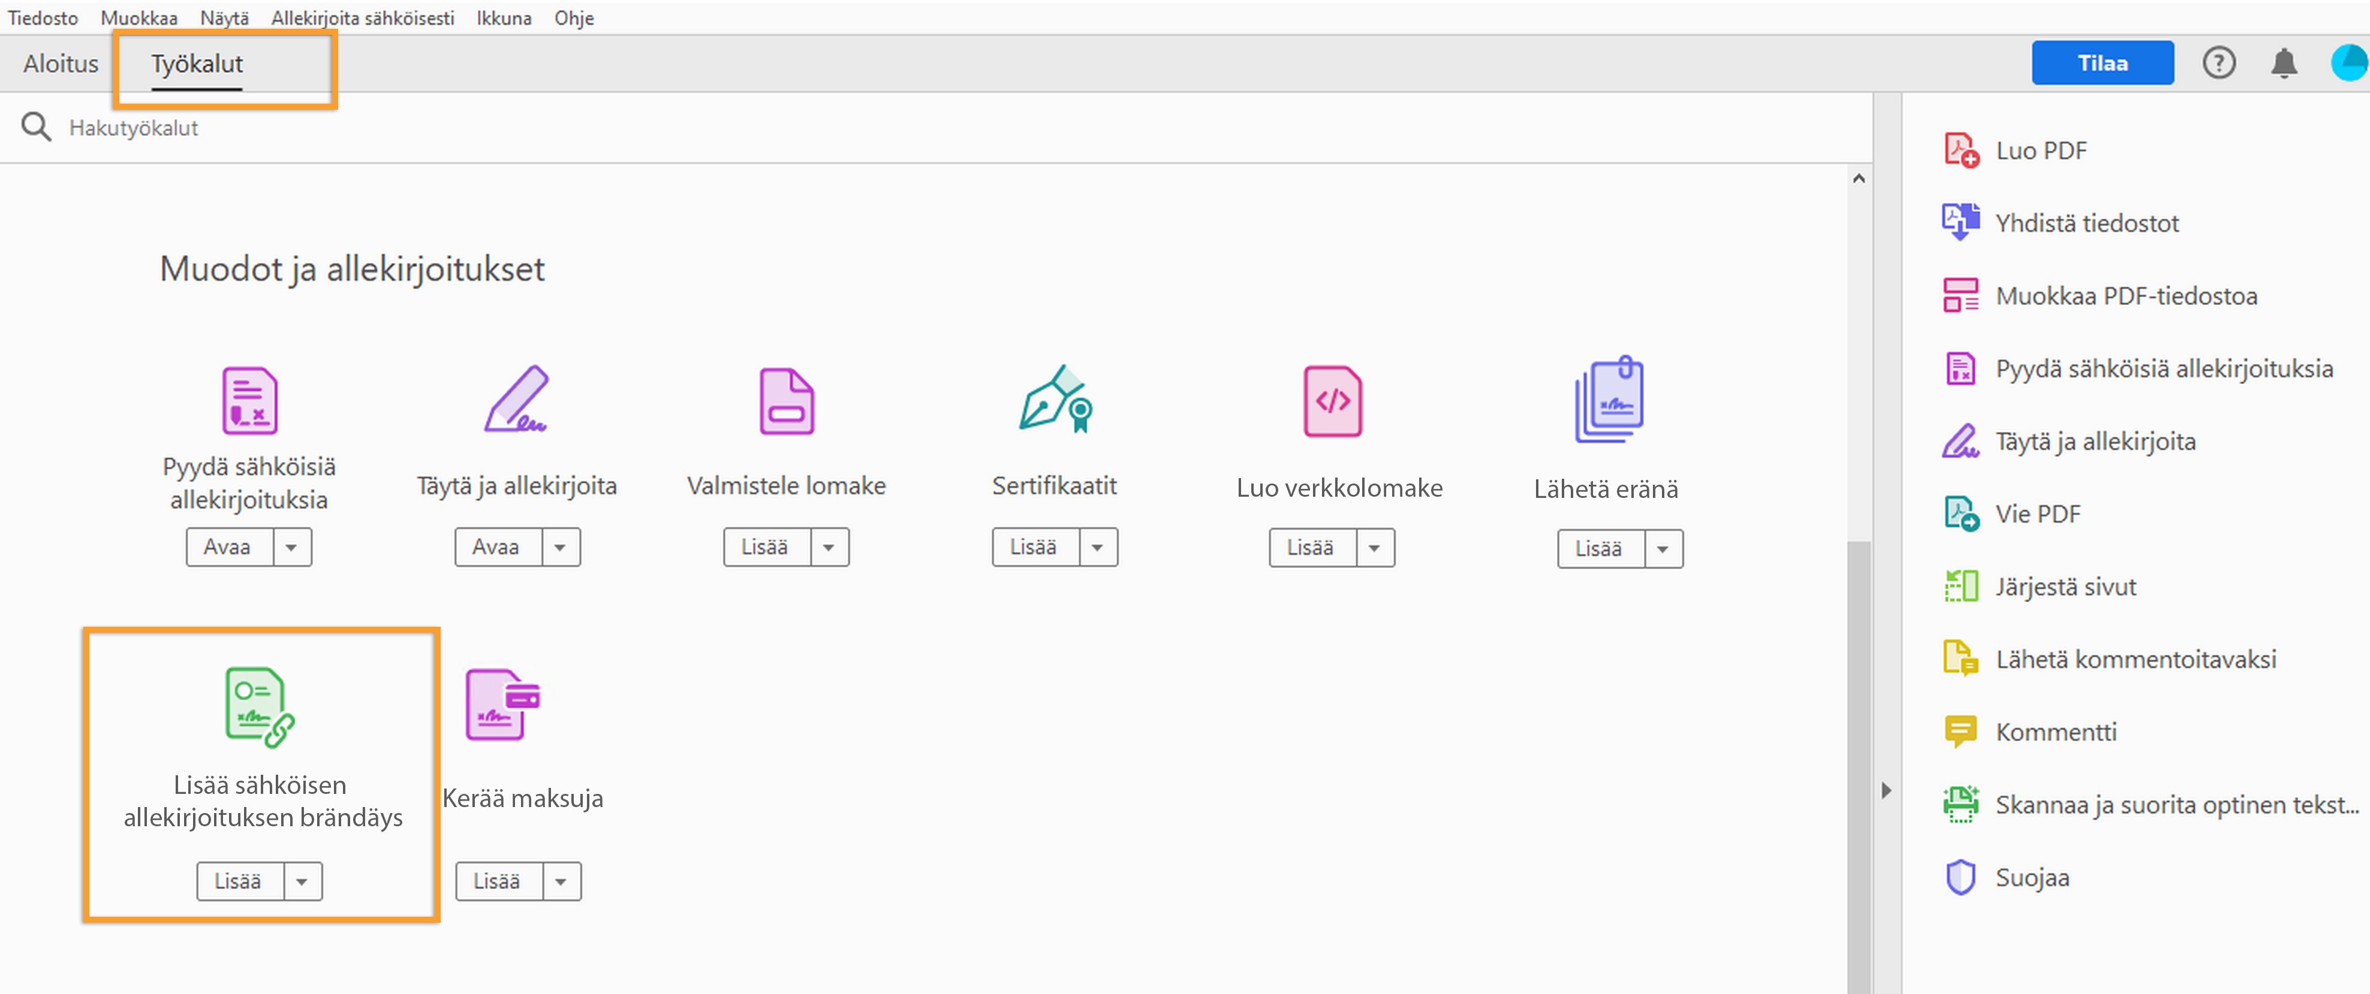The height and width of the screenshot is (994, 2370).
Task: Expand dropdown arrow under Kerää maksuja
Action: [561, 882]
